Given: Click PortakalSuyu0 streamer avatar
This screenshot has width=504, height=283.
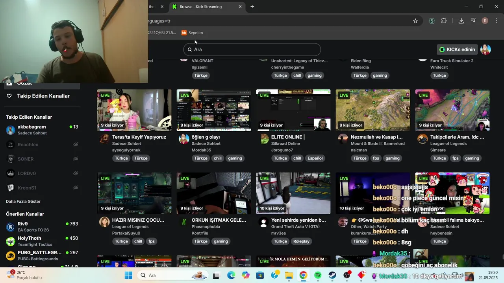Looking at the screenshot, I should coord(104,222).
